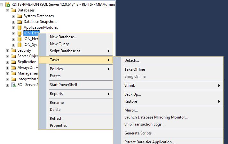The height and width of the screenshot is (144, 228).
Task: Expand the Security tree node
Action: click(7, 50)
